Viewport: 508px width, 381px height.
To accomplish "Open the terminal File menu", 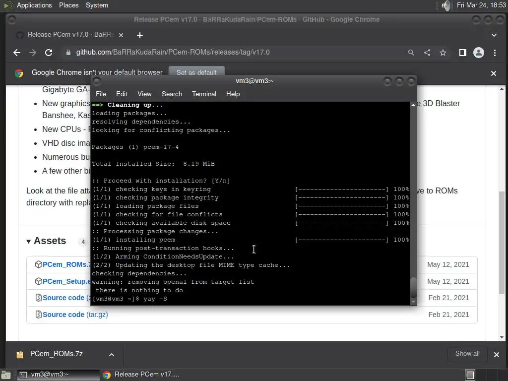I will tap(101, 94).
